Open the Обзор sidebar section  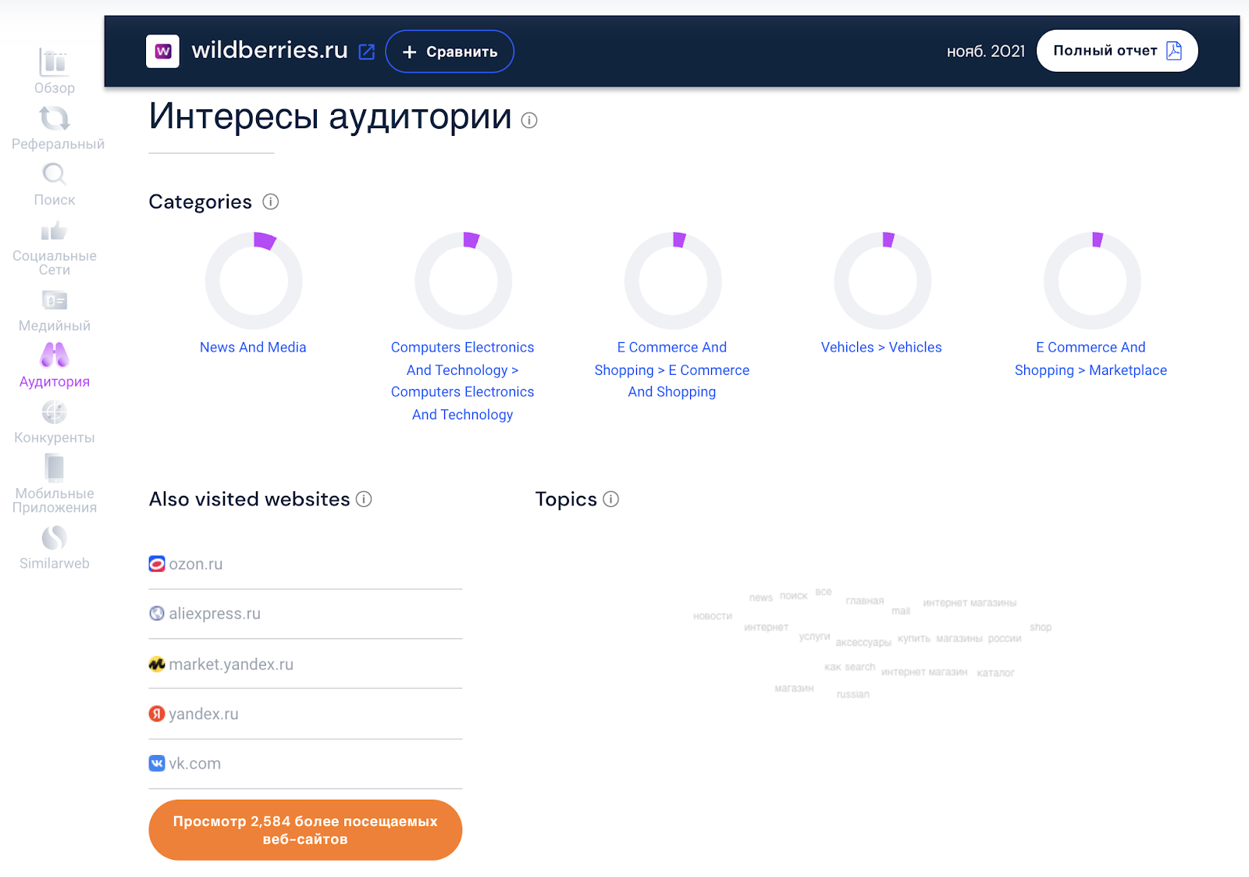(54, 72)
